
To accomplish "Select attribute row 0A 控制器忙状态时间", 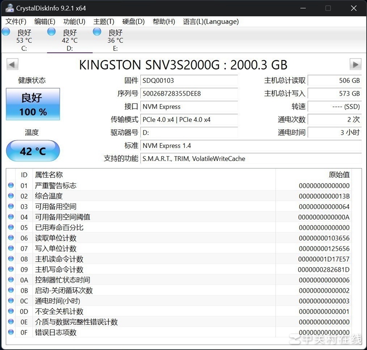I will (179, 280).
